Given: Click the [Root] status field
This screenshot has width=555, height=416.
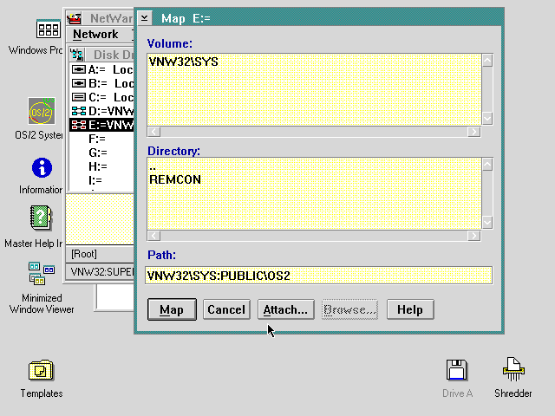Looking at the screenshot, I should pos(101,254).
